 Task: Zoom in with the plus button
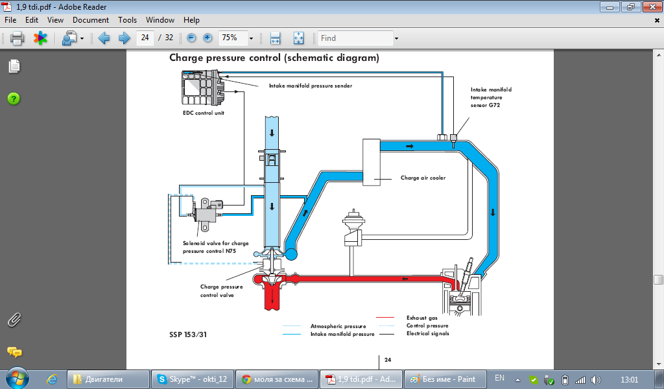click(207, 38)
